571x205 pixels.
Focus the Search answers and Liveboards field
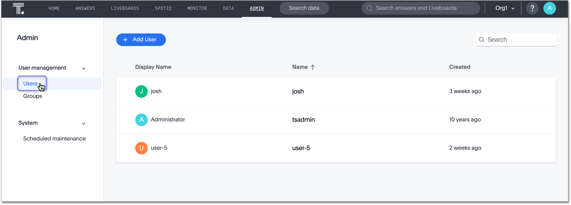[420, 8]
